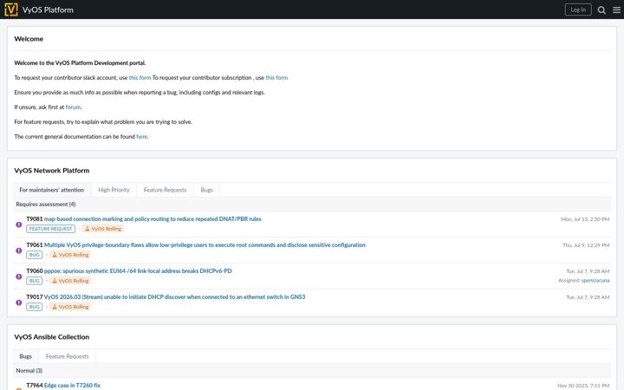Switch to the High Priority tab
Screen dimensions: 624x390
pyautogui.click(x=114, y=190)
